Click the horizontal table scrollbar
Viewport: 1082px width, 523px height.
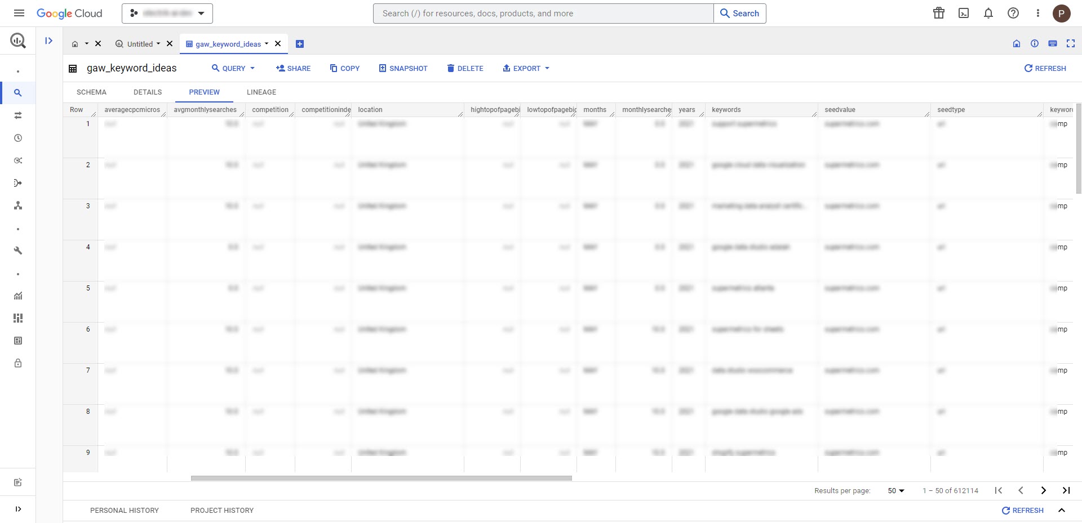(x=381, y=478)
